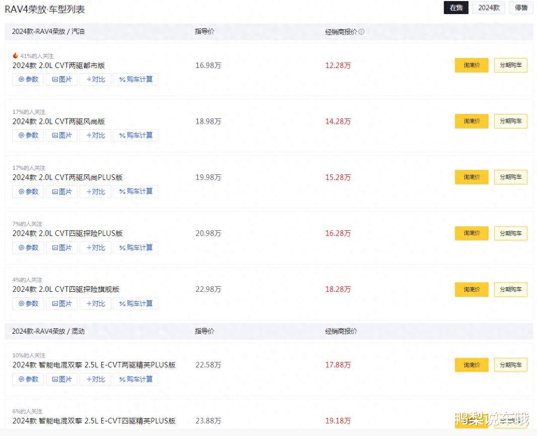Open 参数 for 2.0L CVT两驱都市版

click(x=28, y=79)
